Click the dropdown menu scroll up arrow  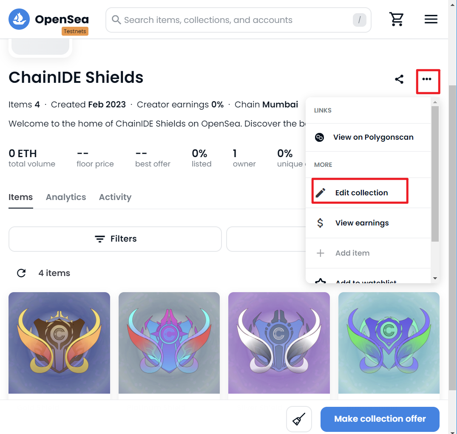[x=435, y=102]
